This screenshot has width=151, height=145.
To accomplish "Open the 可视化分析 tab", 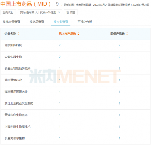I will tap(85, 22).
